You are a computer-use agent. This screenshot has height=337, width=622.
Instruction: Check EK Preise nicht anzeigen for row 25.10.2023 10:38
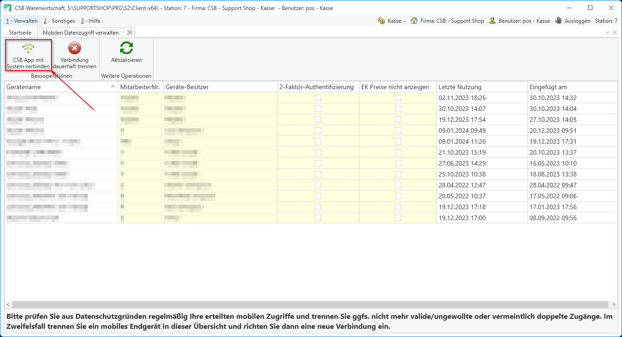pos(398,174)
